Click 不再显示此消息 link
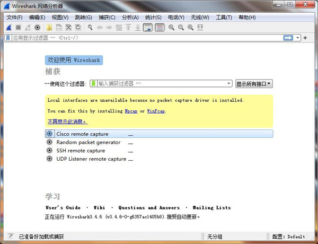The width and height of the screenshot is (318, 244). 67,121
